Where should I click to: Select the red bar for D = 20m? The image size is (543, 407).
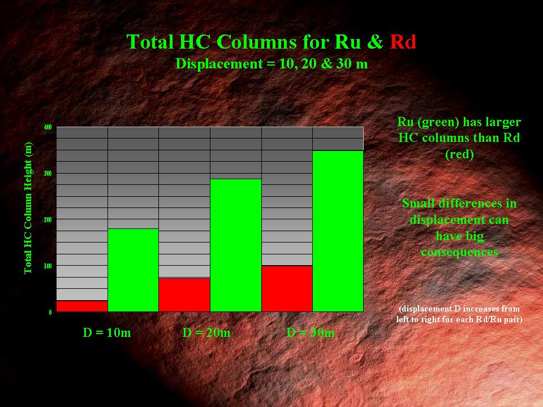pos(184,295)
